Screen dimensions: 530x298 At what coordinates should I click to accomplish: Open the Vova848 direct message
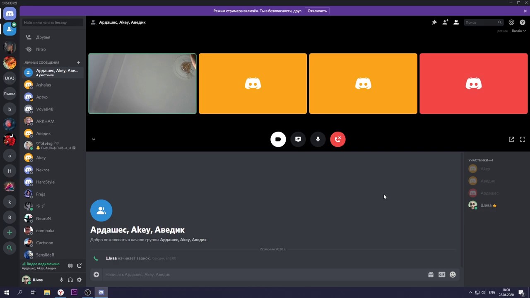point(53,109)
